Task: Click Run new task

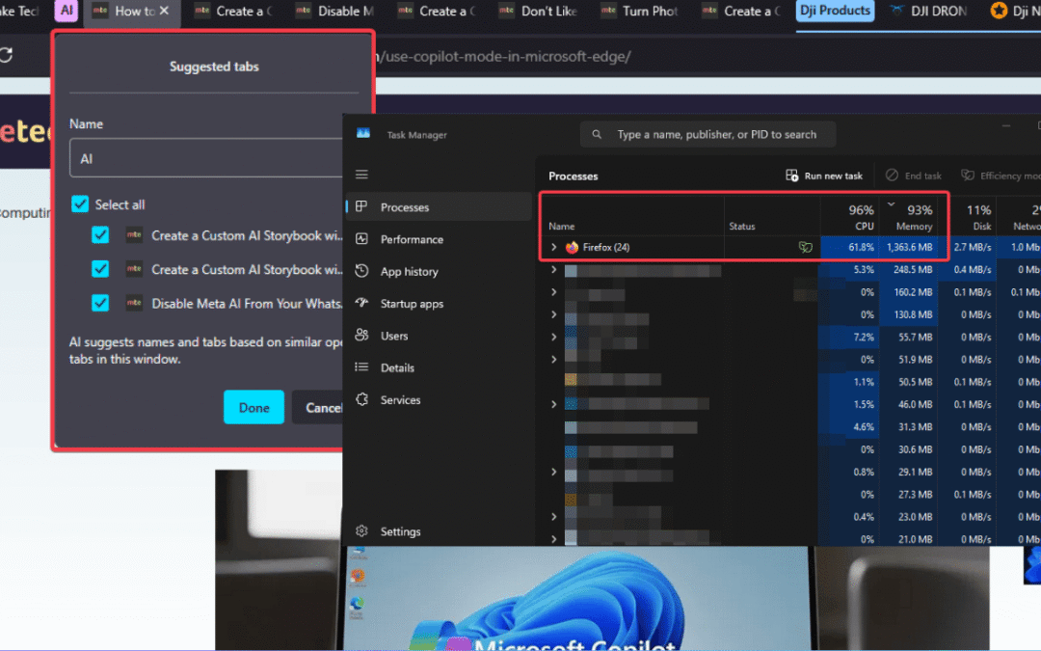Action: [x=823, y=175]
